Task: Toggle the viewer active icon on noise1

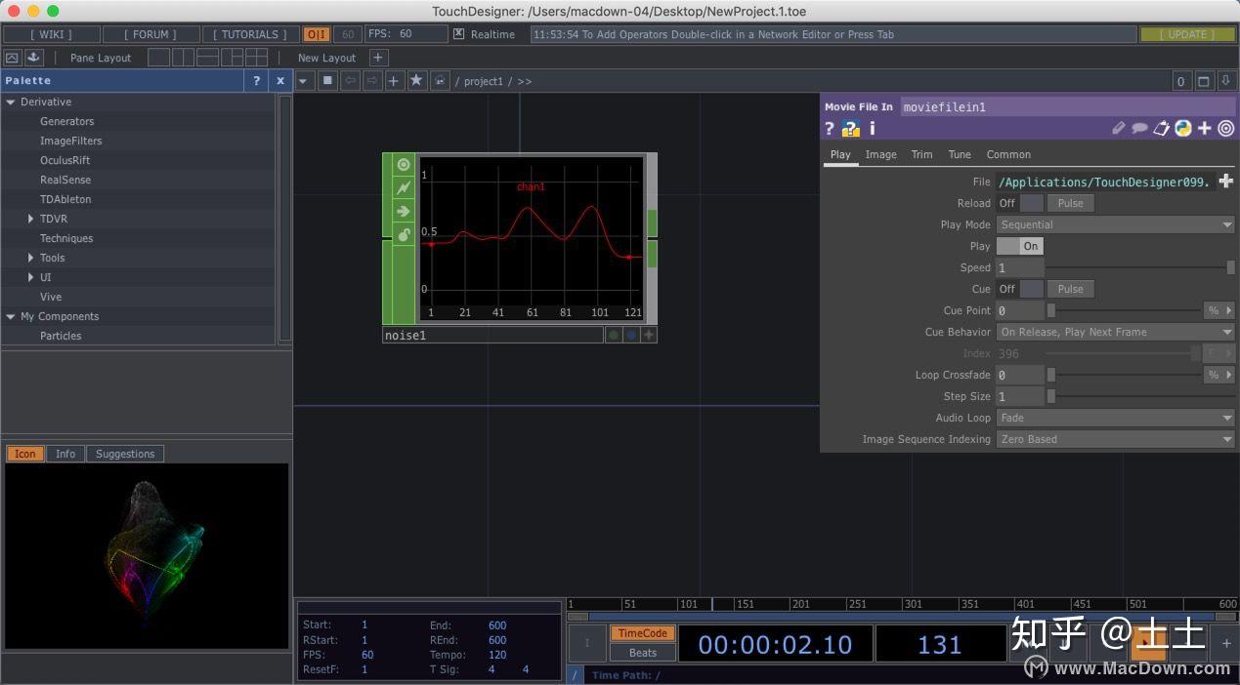Action: [x=404, y=165]
